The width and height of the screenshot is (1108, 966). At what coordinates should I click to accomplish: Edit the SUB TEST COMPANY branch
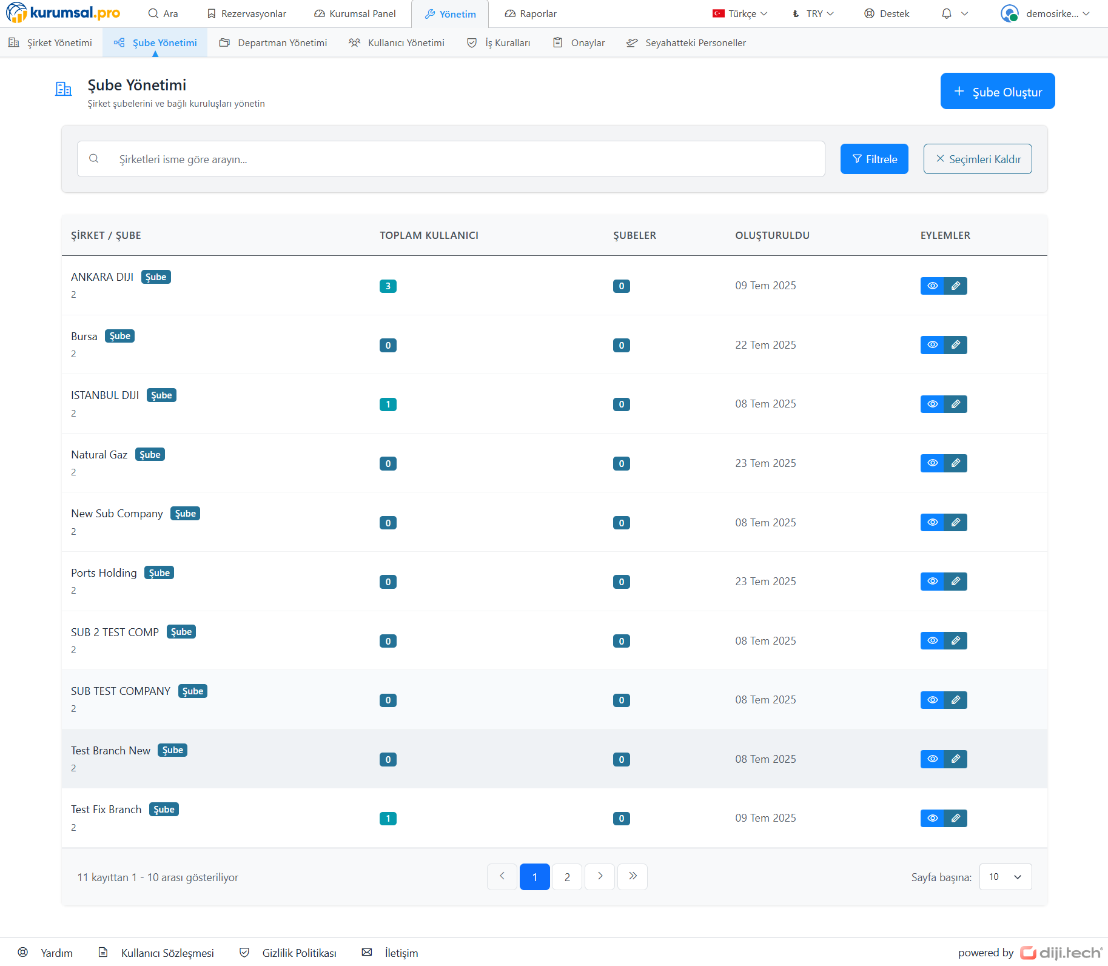coord(956,700)
